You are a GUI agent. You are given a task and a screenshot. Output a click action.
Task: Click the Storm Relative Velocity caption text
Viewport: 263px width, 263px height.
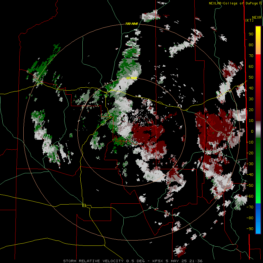coord(133,261)
